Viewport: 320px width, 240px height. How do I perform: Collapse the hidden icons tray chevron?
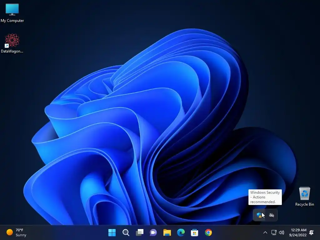click(265, 232)
